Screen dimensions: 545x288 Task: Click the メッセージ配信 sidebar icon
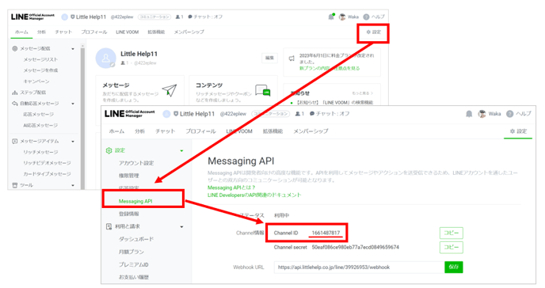coord(14,48)
